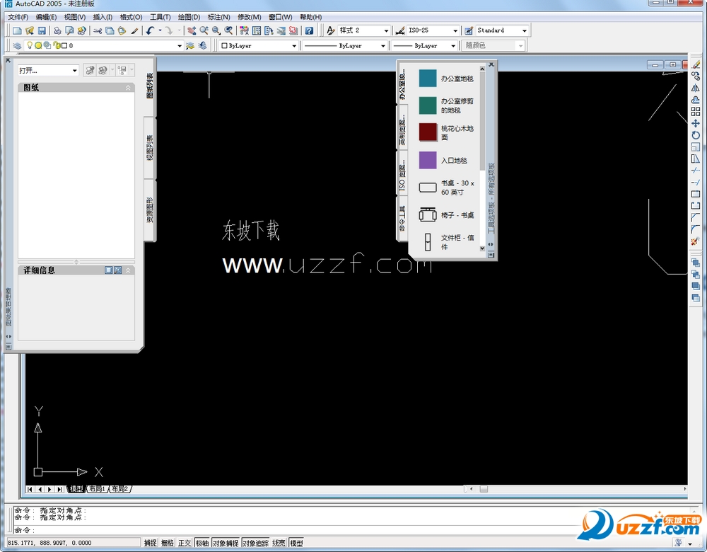
Task: Close the tool palettes window
Action: point(491,65)
